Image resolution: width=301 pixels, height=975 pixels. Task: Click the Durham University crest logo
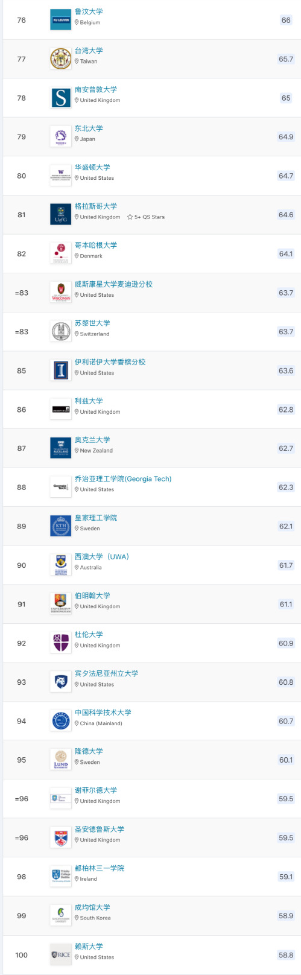point(60,643)
